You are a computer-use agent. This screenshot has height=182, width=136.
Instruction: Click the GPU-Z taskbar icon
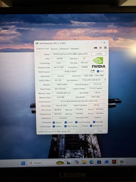click(x=122, y=161)
